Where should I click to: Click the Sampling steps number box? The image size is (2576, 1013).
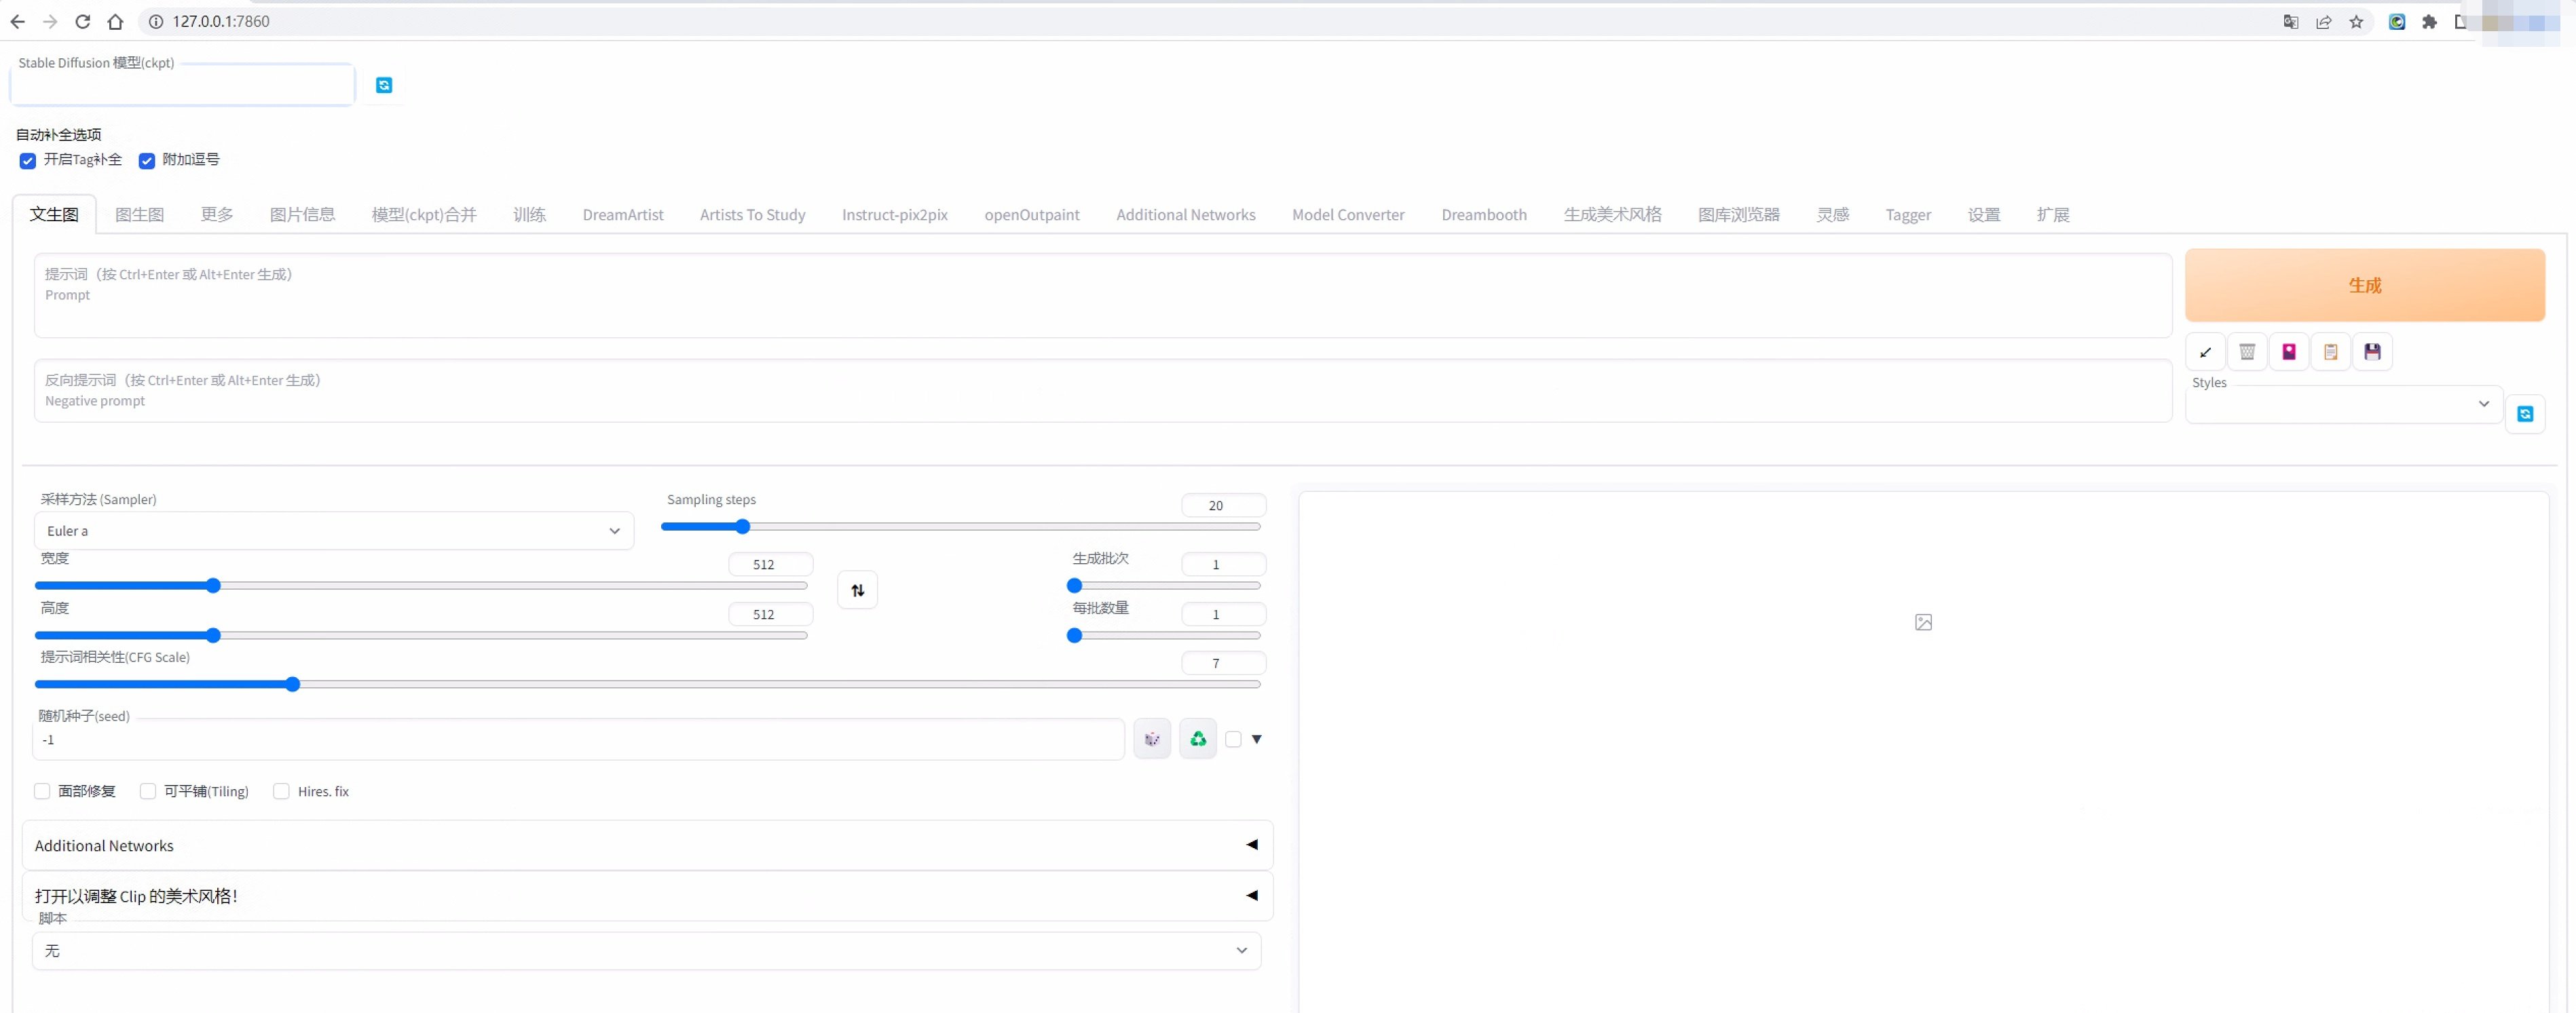(x=1223, y=505)
